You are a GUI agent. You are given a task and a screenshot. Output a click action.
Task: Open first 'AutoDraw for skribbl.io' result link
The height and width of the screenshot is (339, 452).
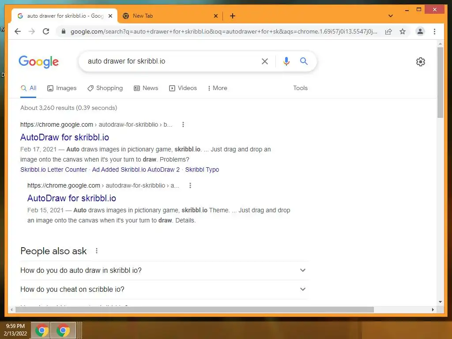pos(64,138)
